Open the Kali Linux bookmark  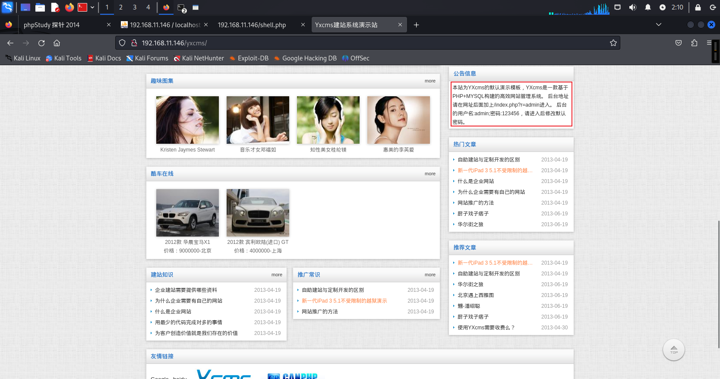[x=23, y=58]
